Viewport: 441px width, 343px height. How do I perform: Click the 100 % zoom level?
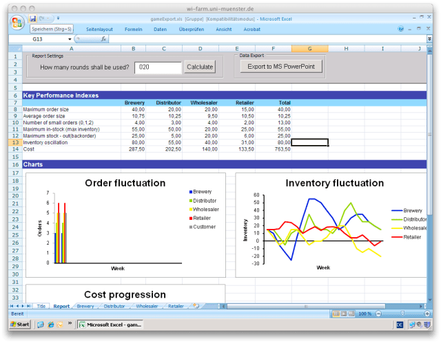365,314
